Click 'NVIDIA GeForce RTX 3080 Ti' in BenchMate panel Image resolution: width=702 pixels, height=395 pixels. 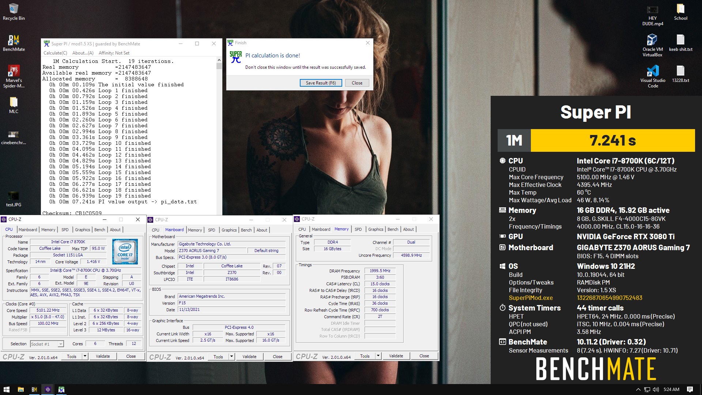[626, 237]
